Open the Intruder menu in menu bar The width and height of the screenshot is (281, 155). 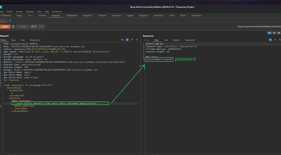pos(19,11)
